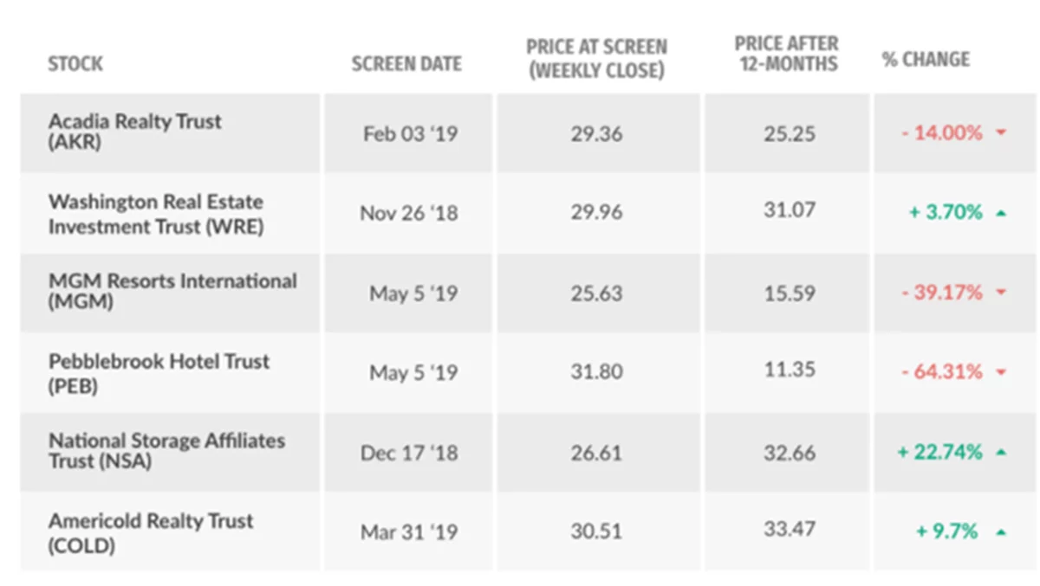The width and height of the screenshot is (1040, 586).
Task: Click the PRICE AFTER 12-MONTHS header
Action: (786, 53)
